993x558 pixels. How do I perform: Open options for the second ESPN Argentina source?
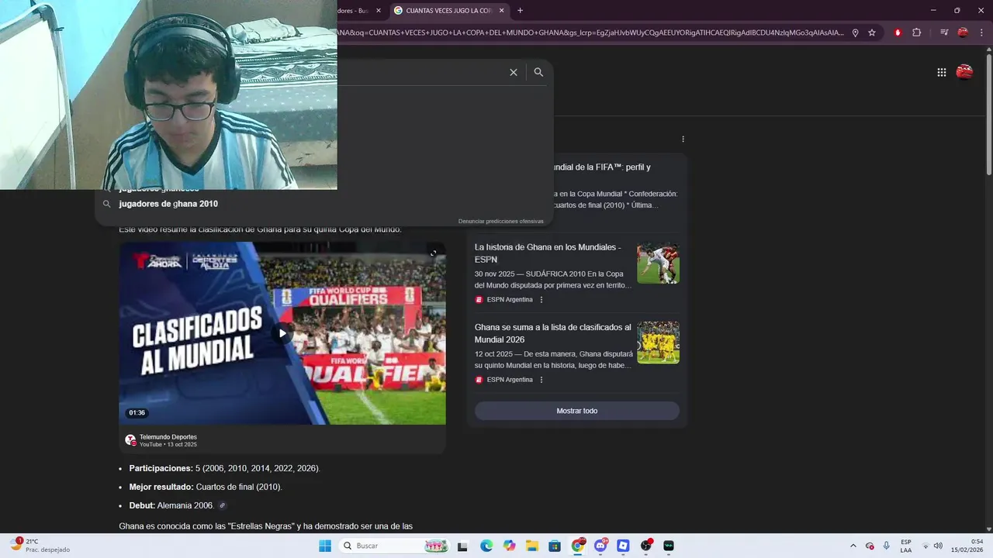(x=541, y=380)
